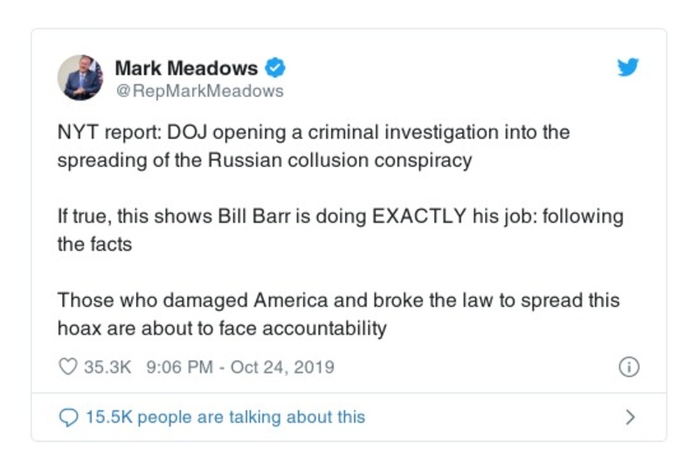Open "15.5K people are talking about this"

(225, 417)
